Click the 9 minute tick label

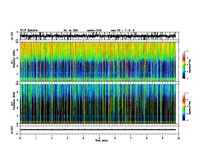click(162, 138)
